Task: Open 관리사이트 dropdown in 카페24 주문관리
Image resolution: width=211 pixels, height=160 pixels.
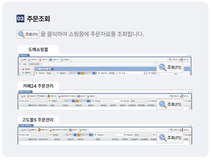Action: point(39,101)
